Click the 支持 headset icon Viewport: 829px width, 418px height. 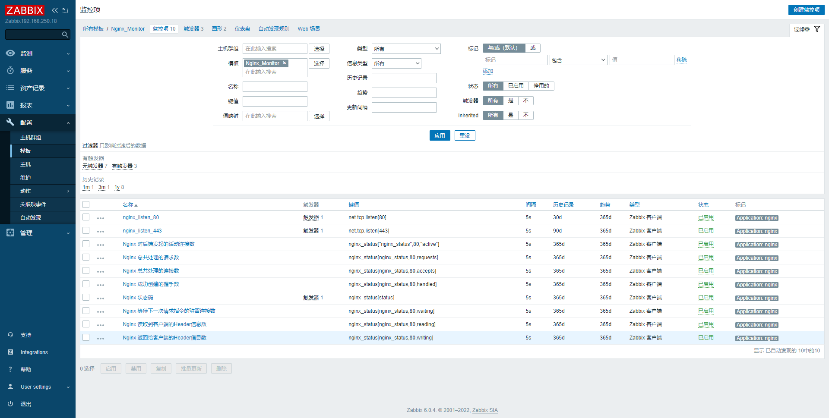tap(10, 335)
